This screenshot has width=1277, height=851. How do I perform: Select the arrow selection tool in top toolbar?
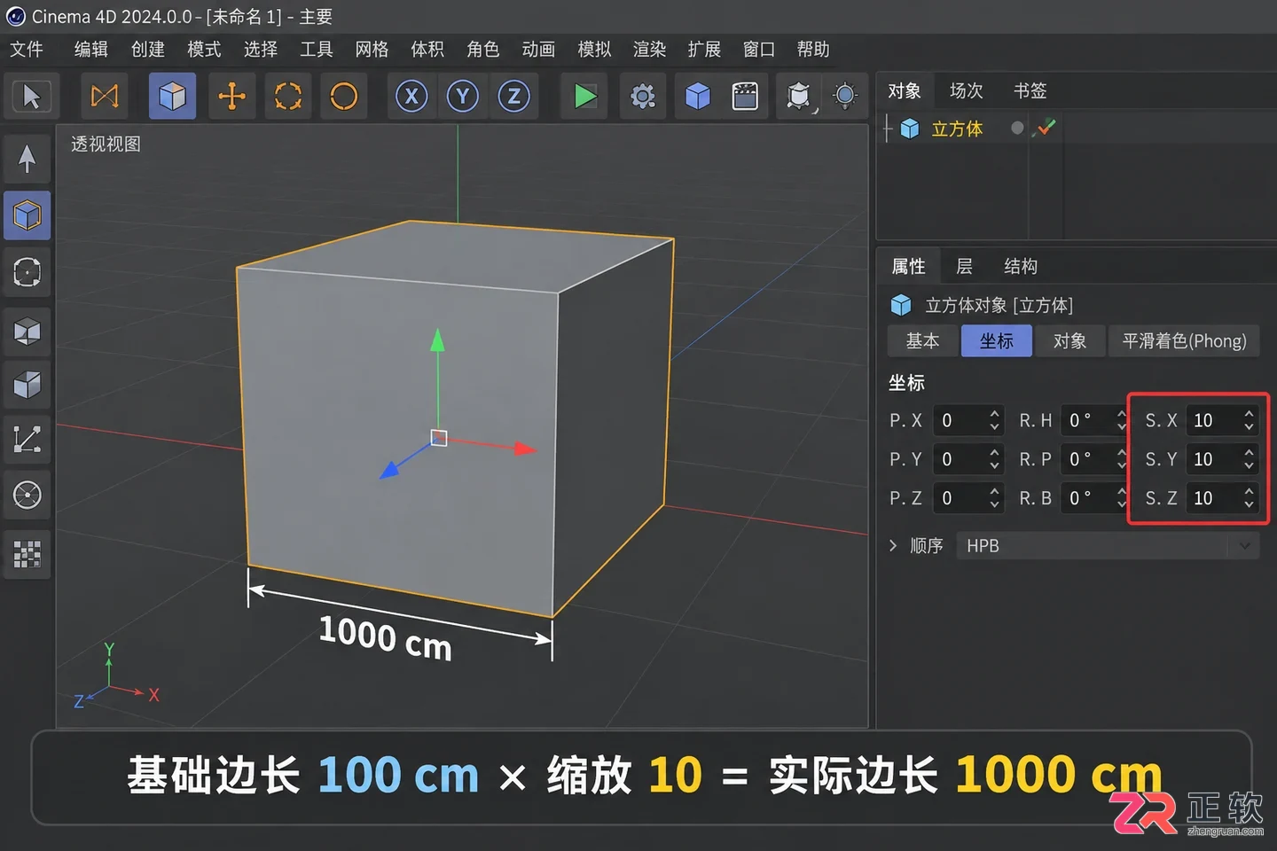[x=31, y=96]
